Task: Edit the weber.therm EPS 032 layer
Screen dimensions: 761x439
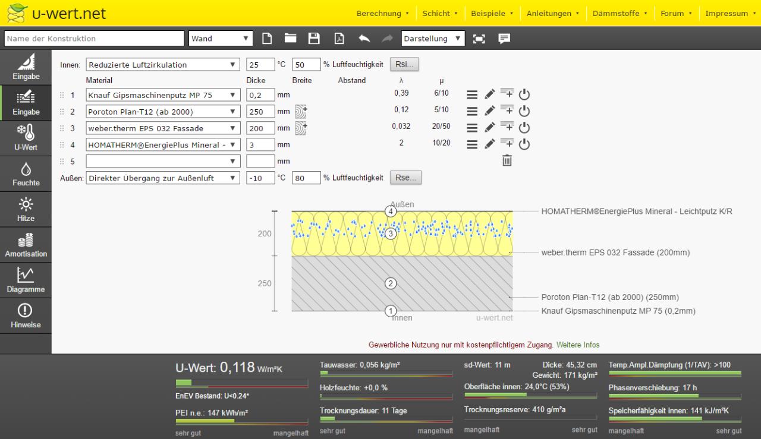Action: pyautogui.click(x=489, y=128)
